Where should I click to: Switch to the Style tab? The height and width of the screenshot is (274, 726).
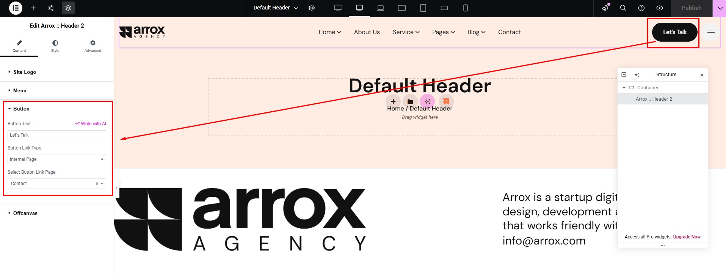(x=55, y=46)
